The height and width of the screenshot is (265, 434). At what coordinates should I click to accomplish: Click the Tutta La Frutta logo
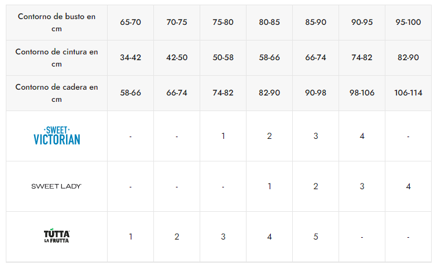point(57,236)
